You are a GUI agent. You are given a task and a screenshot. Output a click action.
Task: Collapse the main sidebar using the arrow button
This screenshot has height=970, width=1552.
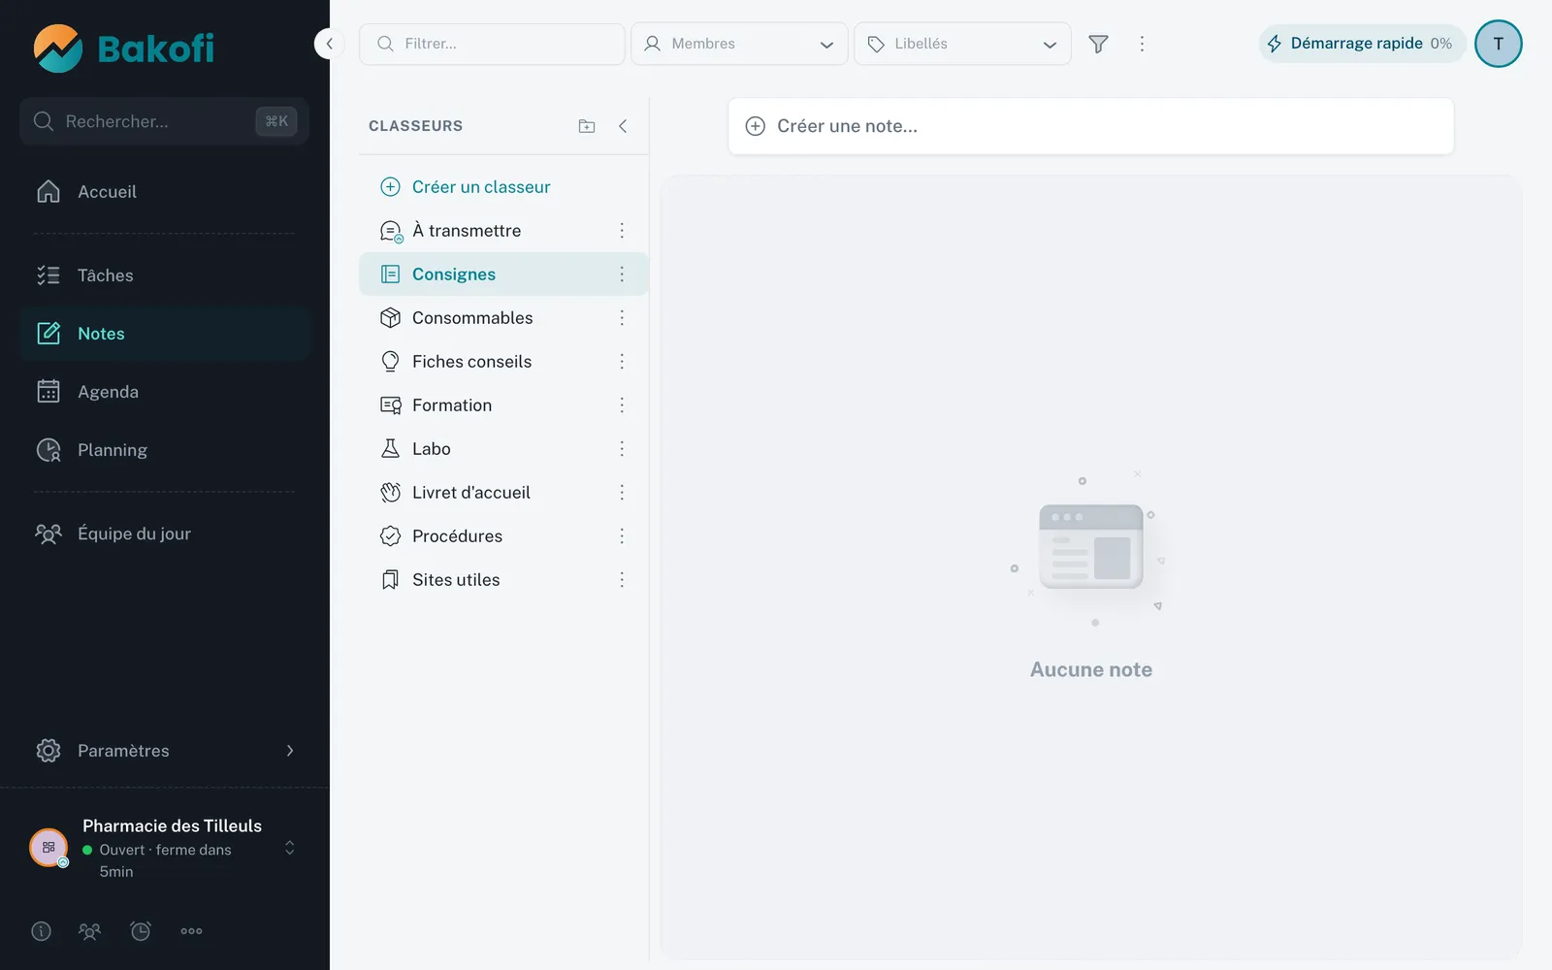[329, 44]
